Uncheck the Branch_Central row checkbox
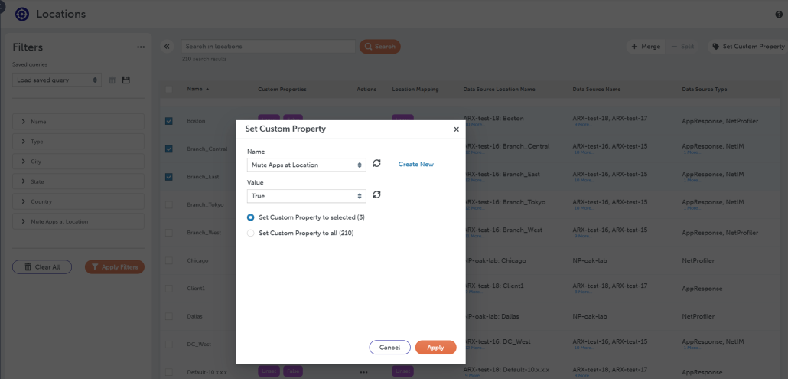This screenshot has height=379, width=788. [169, 149]
